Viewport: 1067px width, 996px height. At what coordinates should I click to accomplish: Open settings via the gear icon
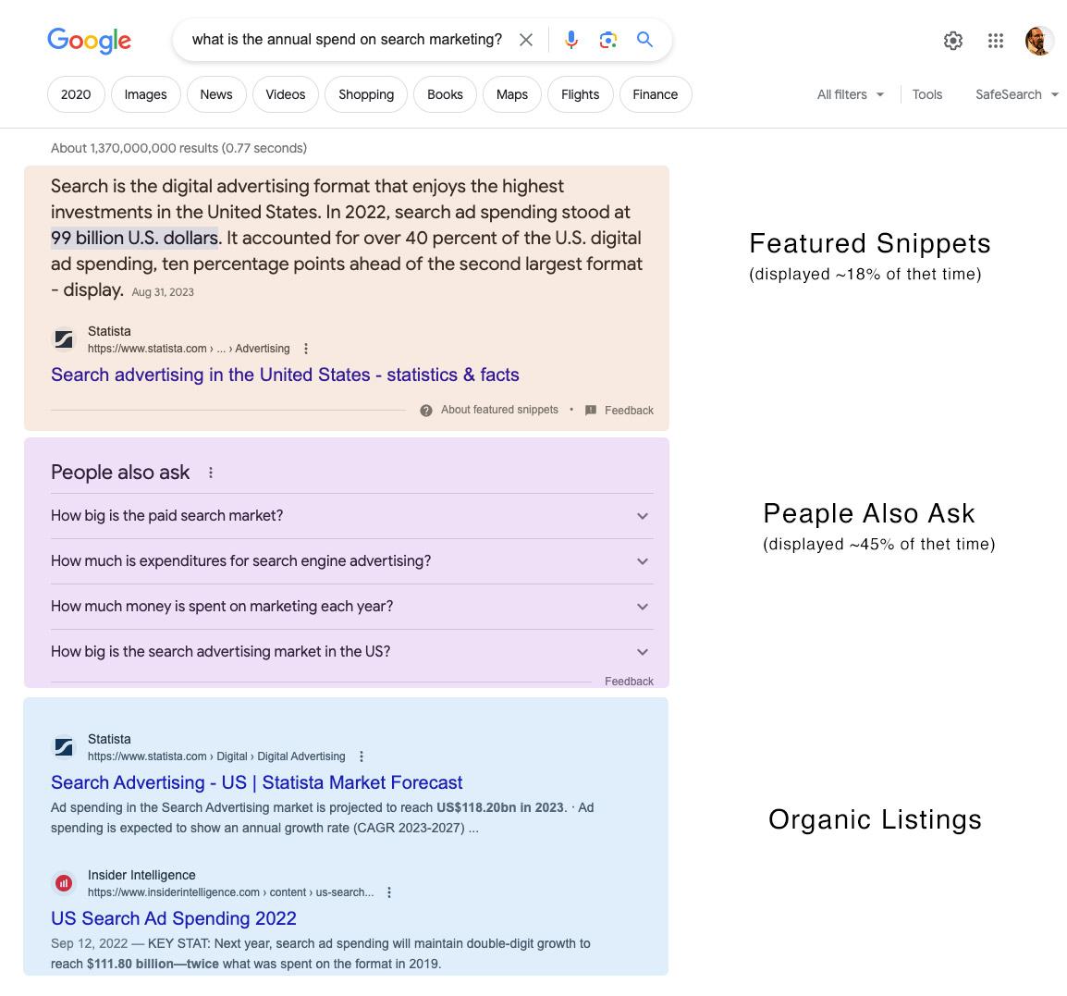point(953,41)
